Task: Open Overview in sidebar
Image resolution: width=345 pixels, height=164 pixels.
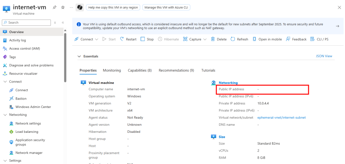Action: [x=32, y=32]
